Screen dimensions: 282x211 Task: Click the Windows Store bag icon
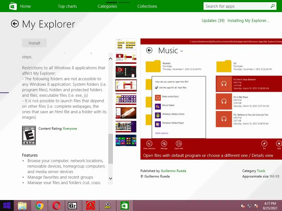coord(13,6)
